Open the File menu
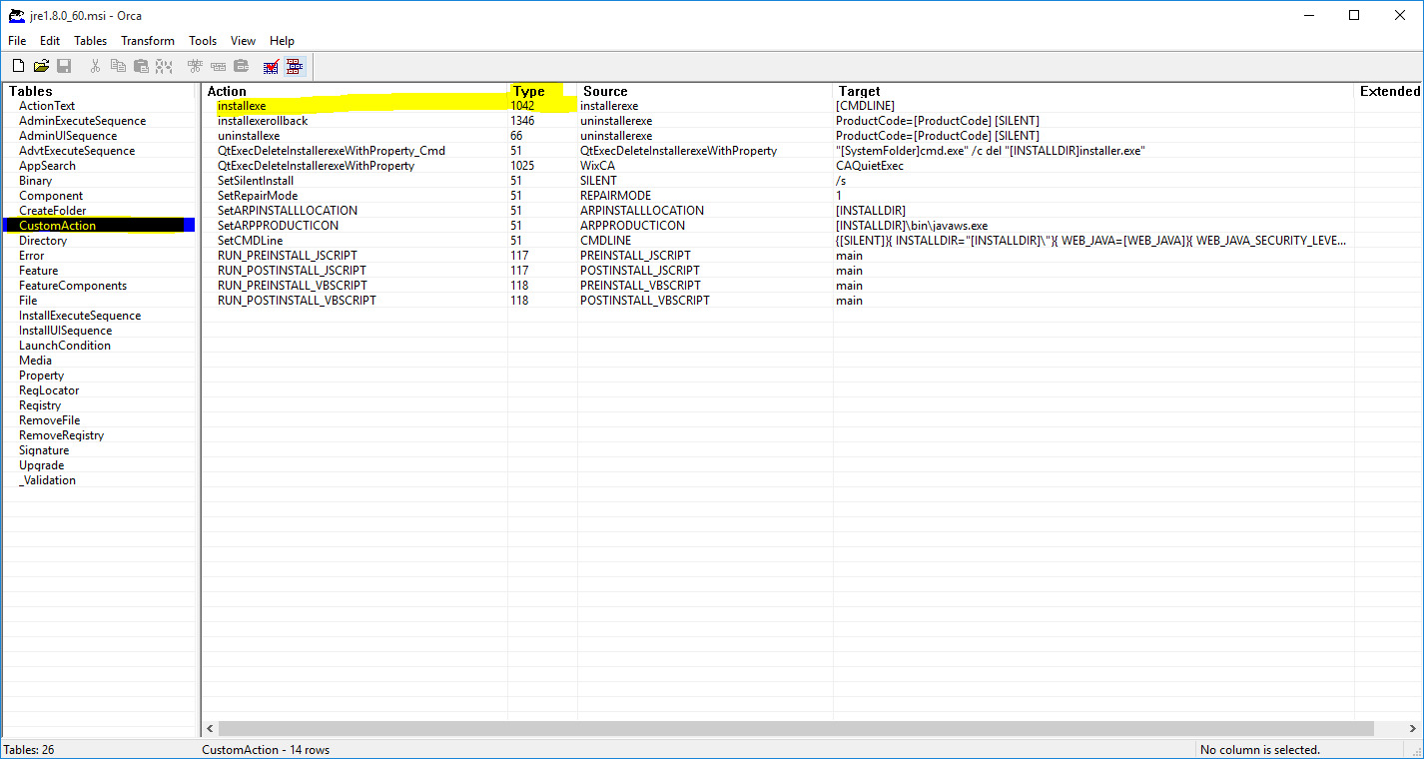The width and height of the screenshot is (1424, 759). [x=17, y=41]
